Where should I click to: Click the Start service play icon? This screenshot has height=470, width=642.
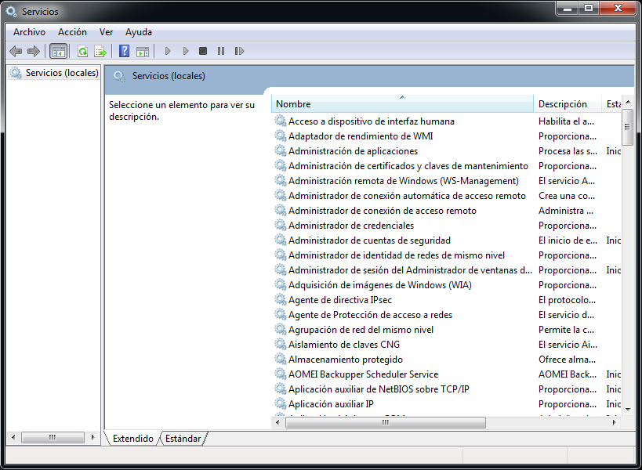pos(168,51)
